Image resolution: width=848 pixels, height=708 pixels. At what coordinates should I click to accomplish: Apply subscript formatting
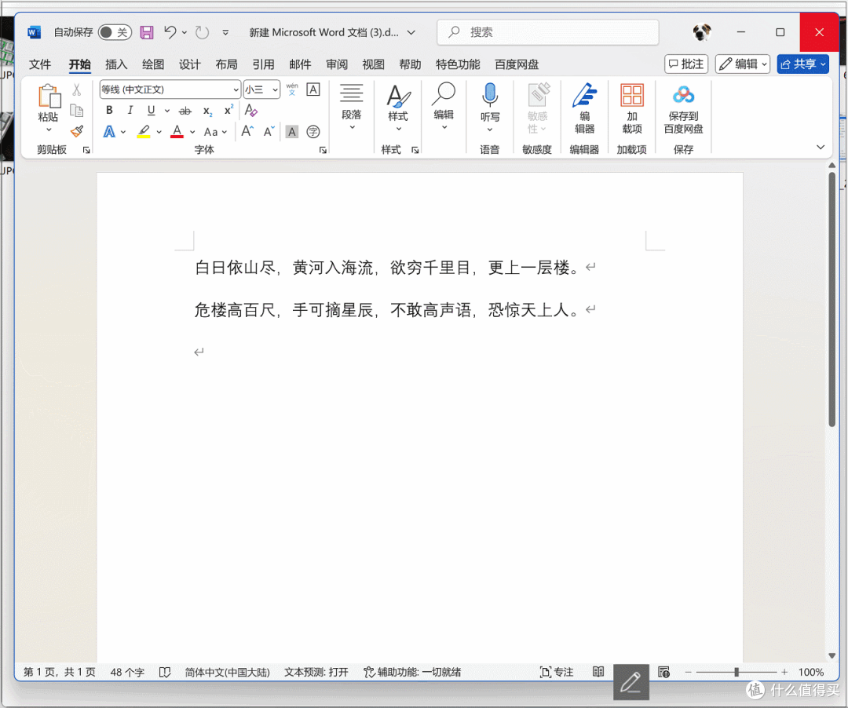[x=207, y=111]
